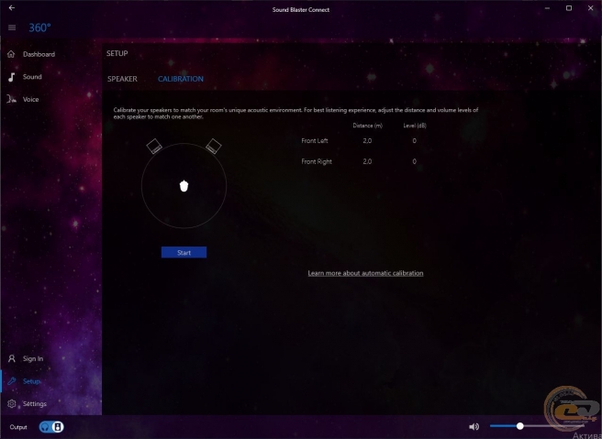
Task: Minimize the Sound Blaster Connect window
Action: point(548,8)
